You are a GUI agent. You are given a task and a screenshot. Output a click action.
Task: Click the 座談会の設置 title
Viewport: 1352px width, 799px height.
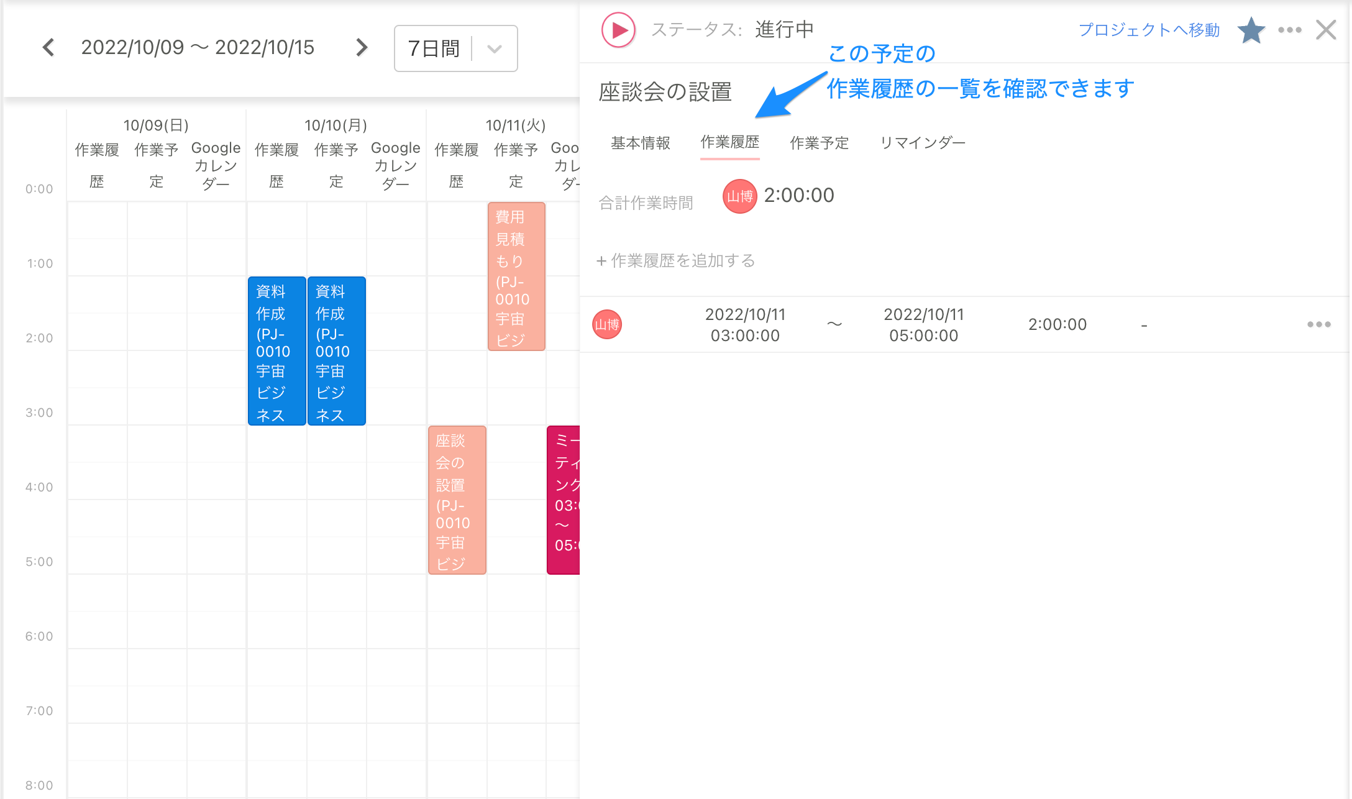click(665, 92)
